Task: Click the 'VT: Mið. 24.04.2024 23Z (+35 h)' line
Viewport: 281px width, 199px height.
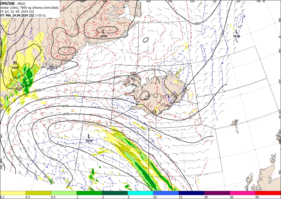Action: [23, 15]
